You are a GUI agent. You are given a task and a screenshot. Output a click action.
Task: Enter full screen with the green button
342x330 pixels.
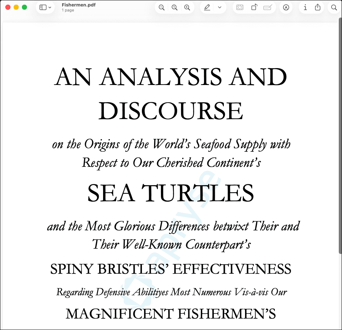[x=24, y=7]
